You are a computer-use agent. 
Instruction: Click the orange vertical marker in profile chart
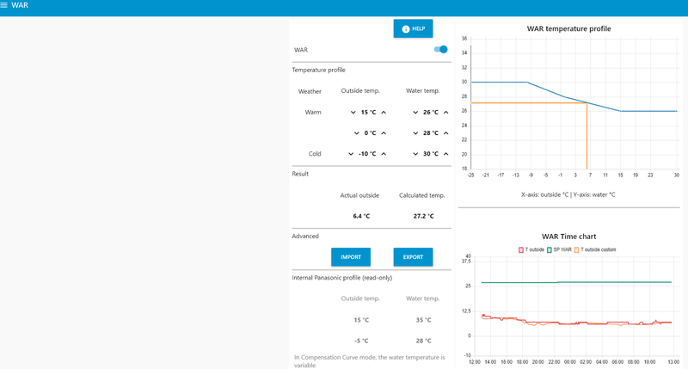[x=587, y=136]
